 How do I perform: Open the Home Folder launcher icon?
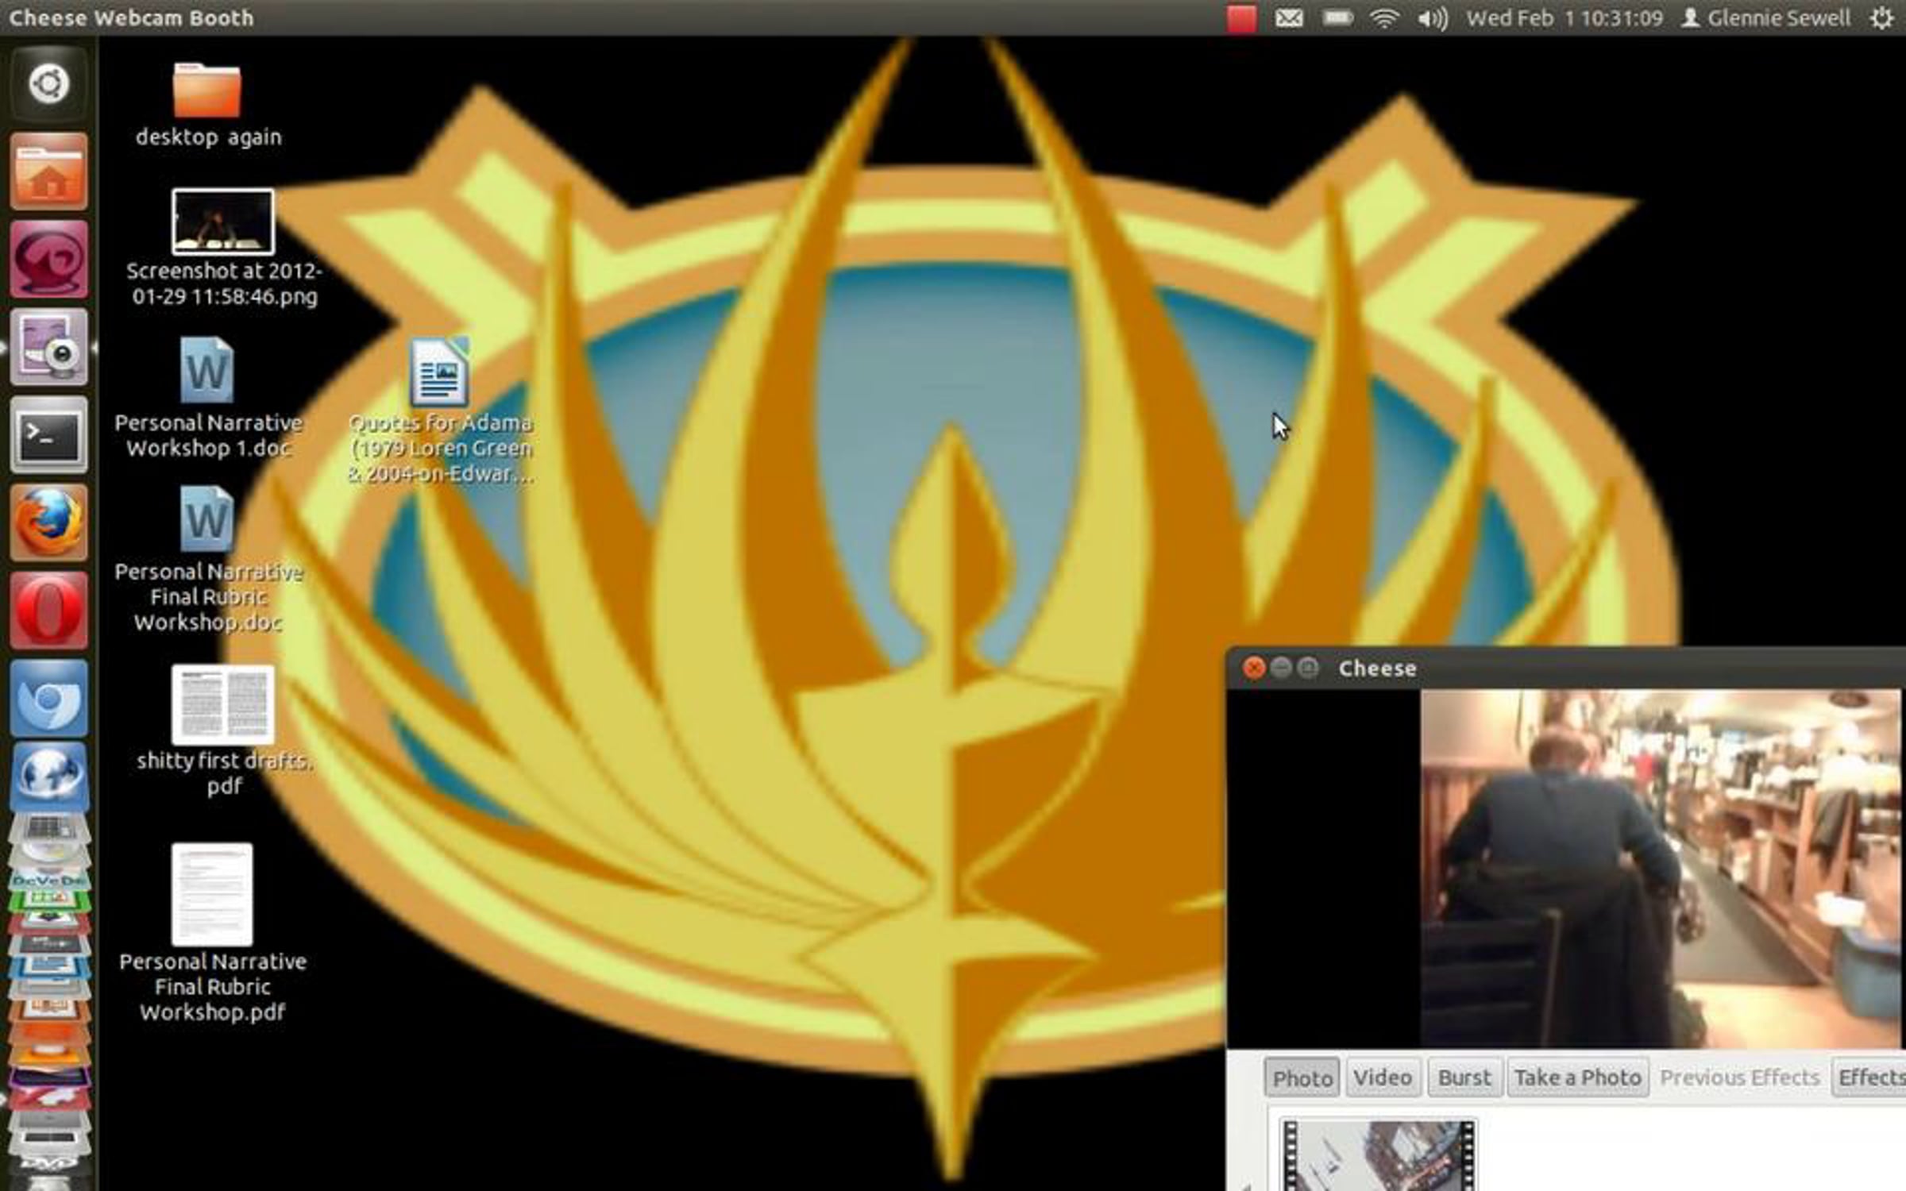48,172
